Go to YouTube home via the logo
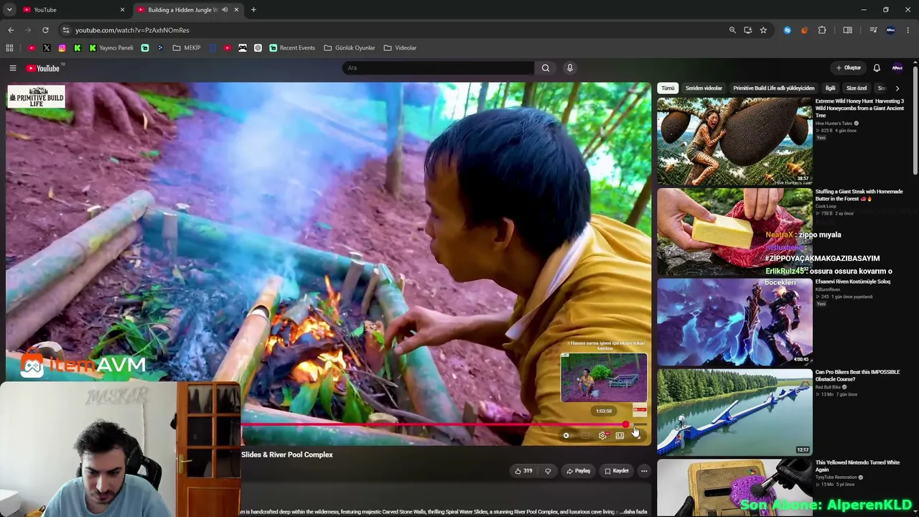This screenshot has width=919, height=517. 43,68
